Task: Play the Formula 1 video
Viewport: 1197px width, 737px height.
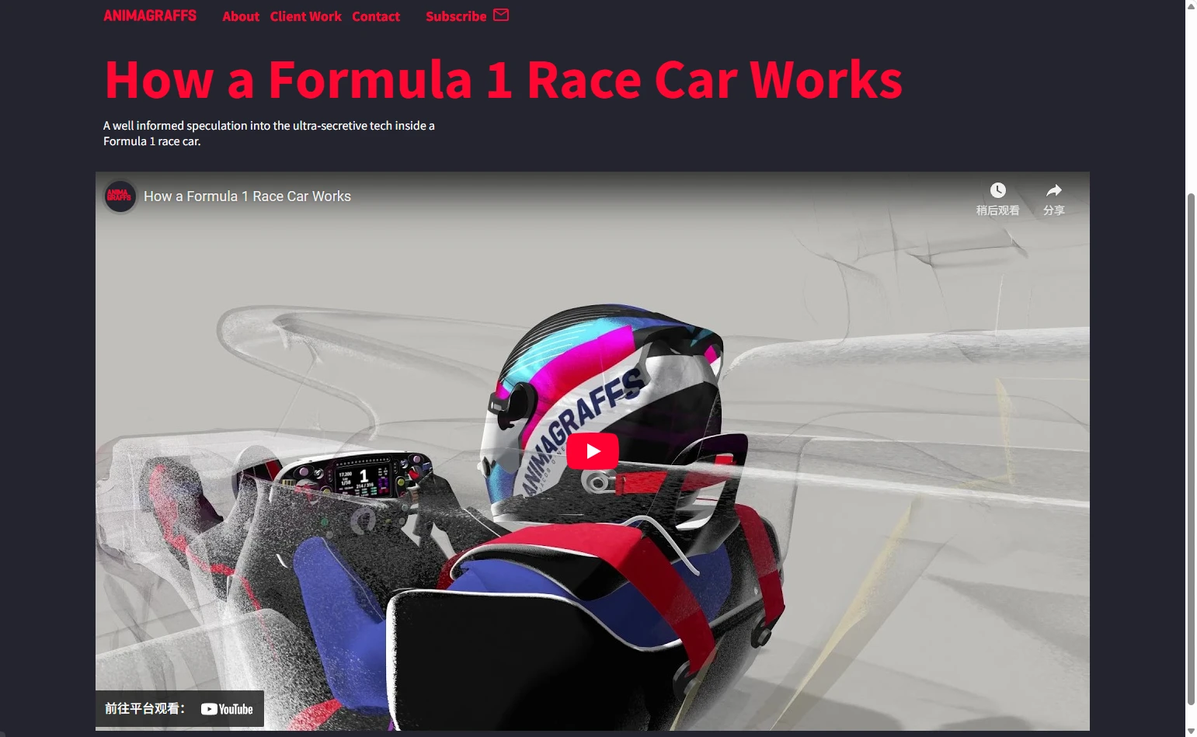Action: pyautogui.click(x=593, y=451)
